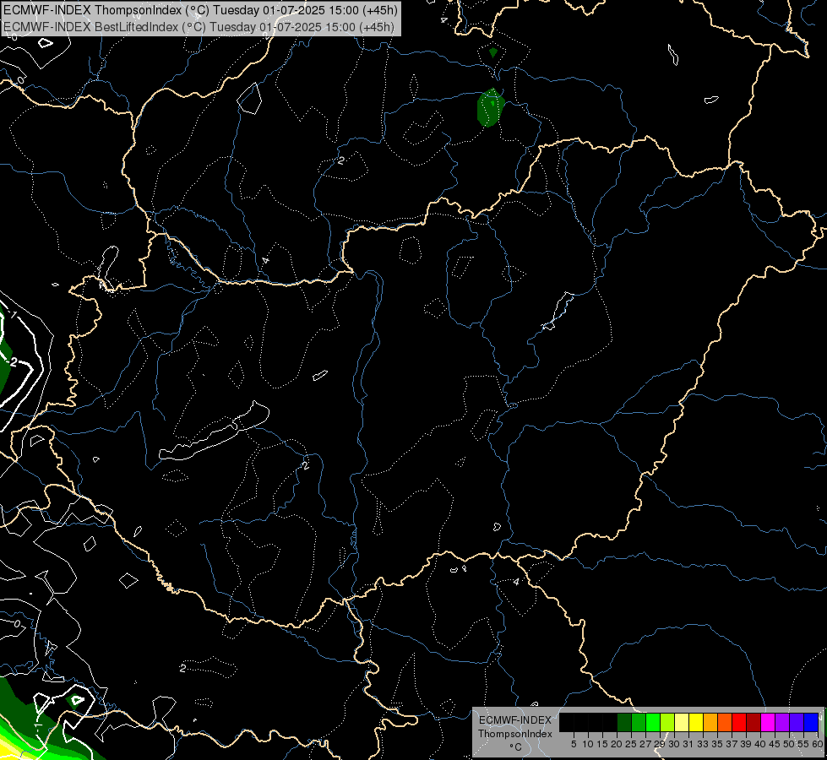
Task: Click legend scale value 27
Action: (x=645, y=744)
